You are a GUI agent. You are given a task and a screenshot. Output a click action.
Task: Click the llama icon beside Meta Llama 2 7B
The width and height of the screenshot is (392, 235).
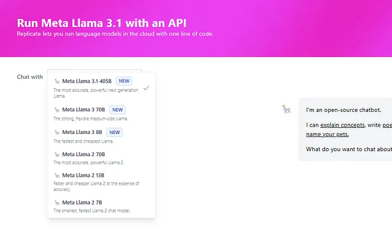pos(57,203)
